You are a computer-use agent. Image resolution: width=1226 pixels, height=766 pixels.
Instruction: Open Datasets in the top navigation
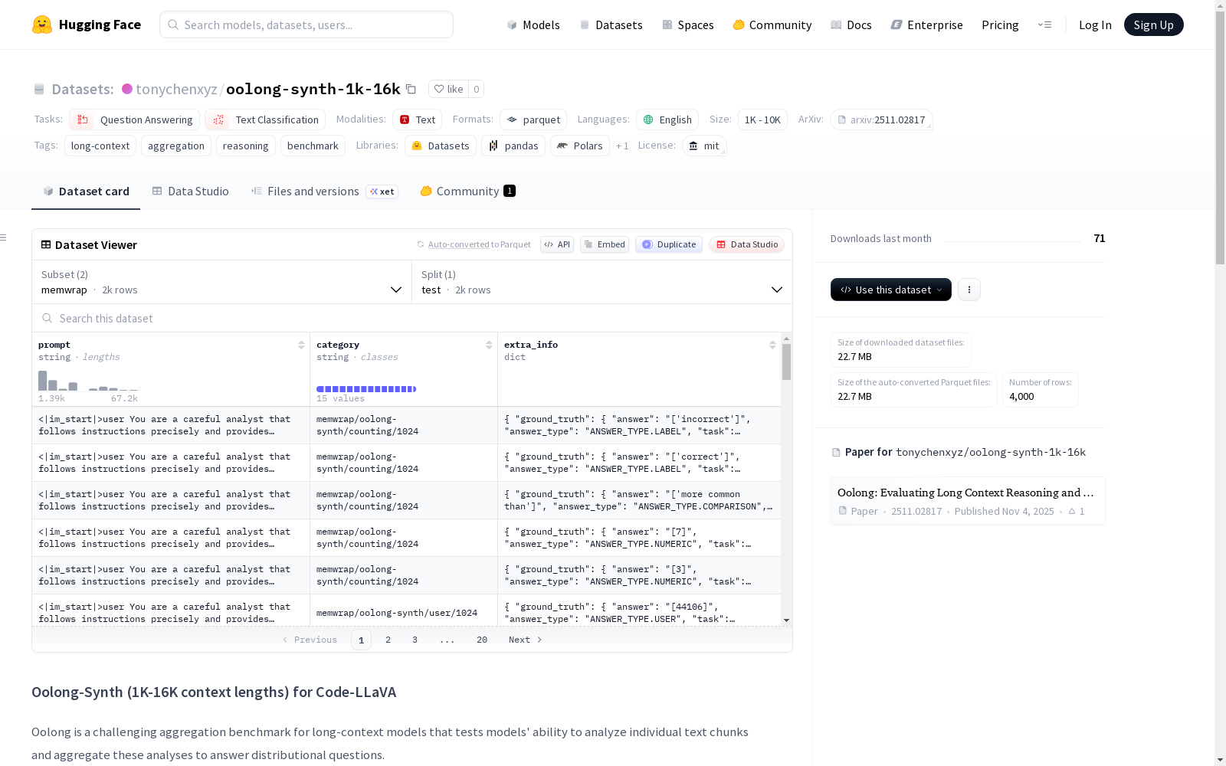point(611,25)
